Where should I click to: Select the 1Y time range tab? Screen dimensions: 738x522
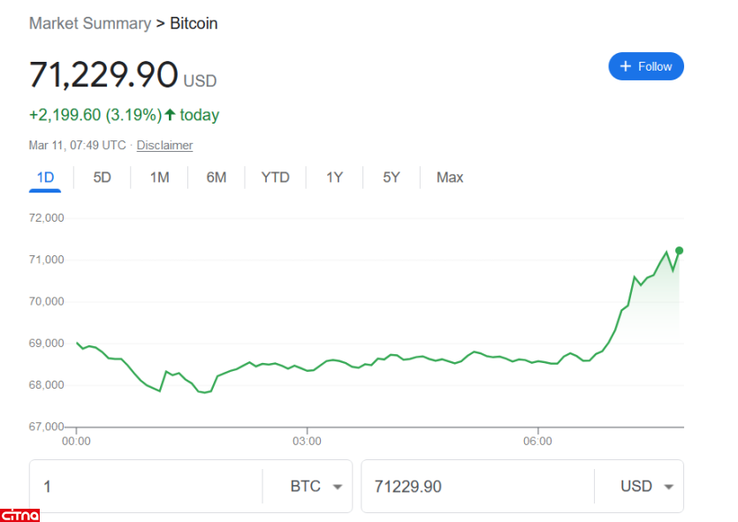tap(334, 178)
